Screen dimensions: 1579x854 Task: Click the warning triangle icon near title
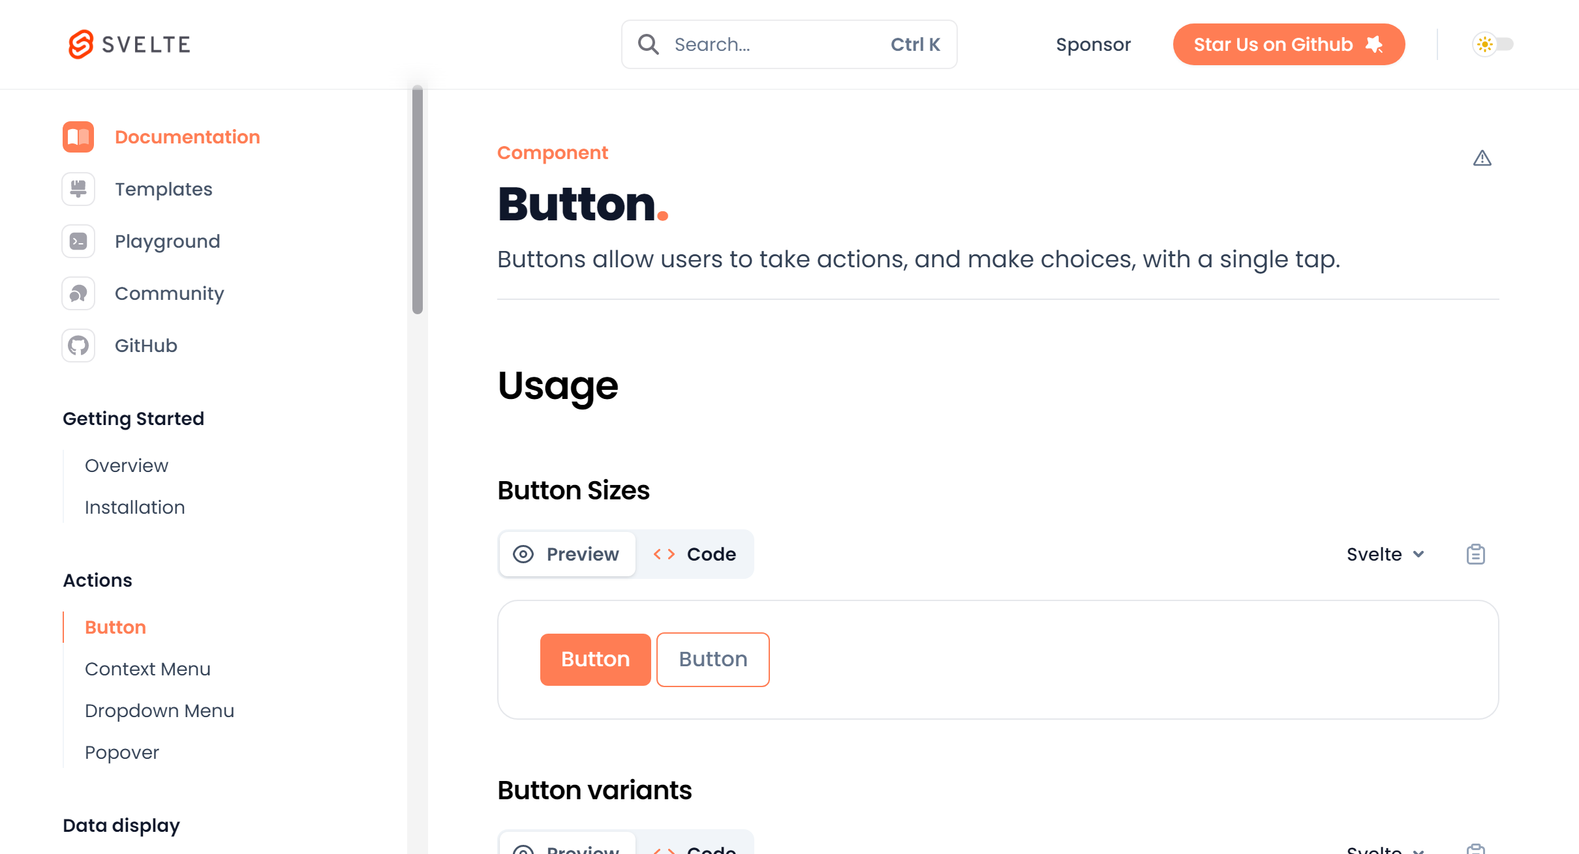tap(1482, 158)
